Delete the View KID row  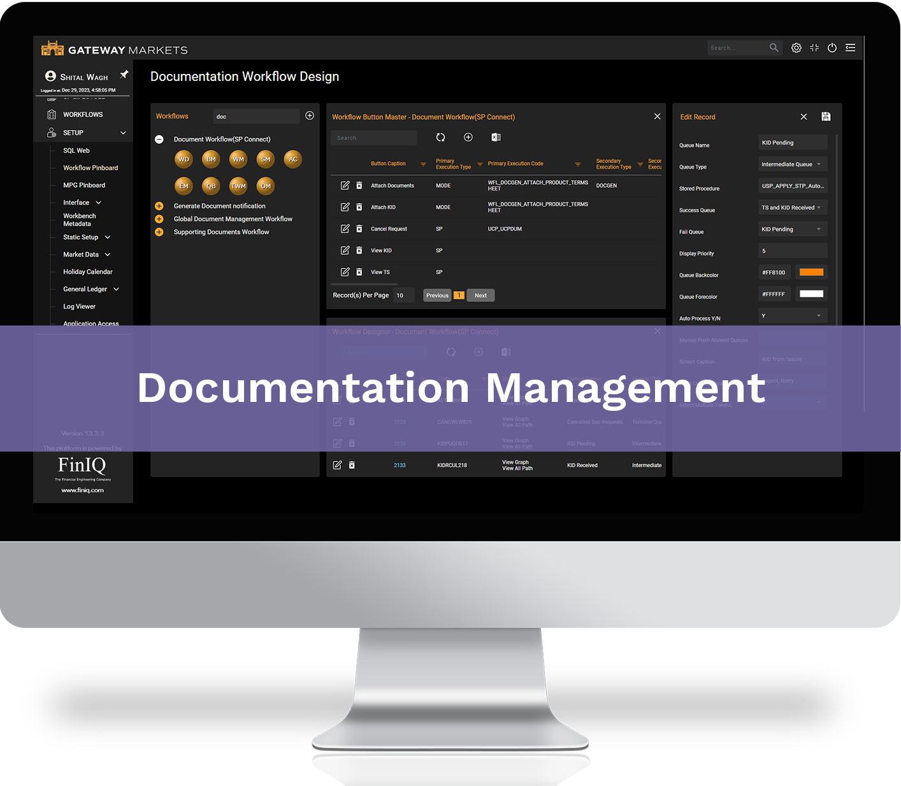[x=359, y=250]
